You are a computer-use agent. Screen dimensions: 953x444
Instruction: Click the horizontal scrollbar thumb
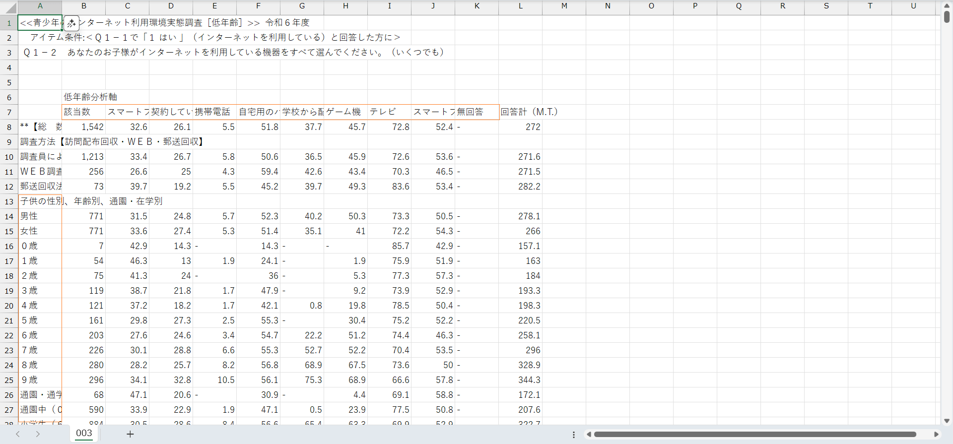point(754,435)
